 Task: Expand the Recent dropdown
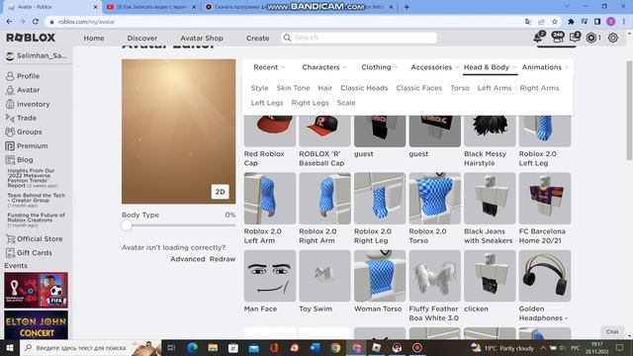click(x=269, y=67)
